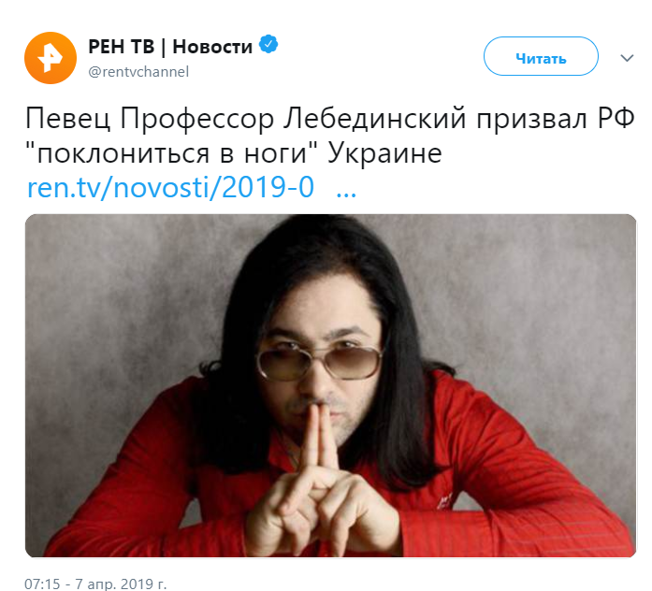
Task: Click the year 2019 г. in the timestamp
Action: pyautogui.click(x=144, y=584)
